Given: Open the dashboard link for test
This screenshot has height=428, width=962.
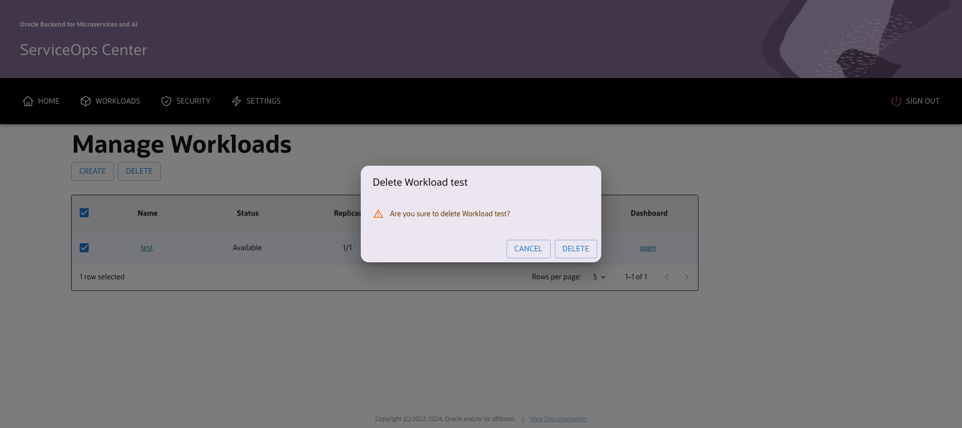Looking at the screenshot, I should [x=647, y=248].
